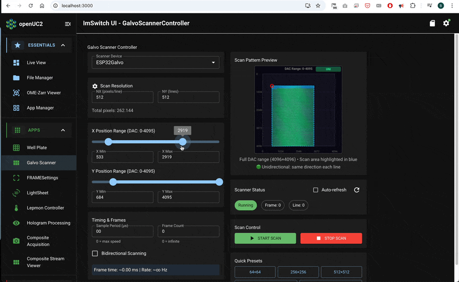The height and width of the screenshot is (282, 459).
Task: Open settings gear in top-right header
Action: pyautogui.click(x=446, y=23)
